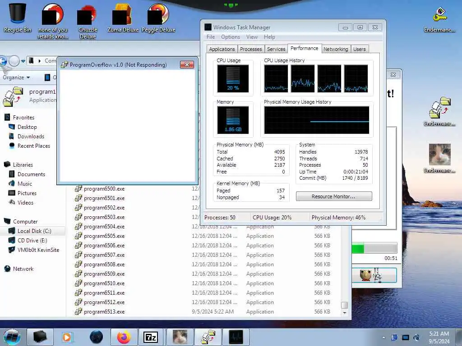Viewport: 462px width, 346px height.
Task: Click the Explorer scrollbar down arrow
Action: click(x=344, y=313)
